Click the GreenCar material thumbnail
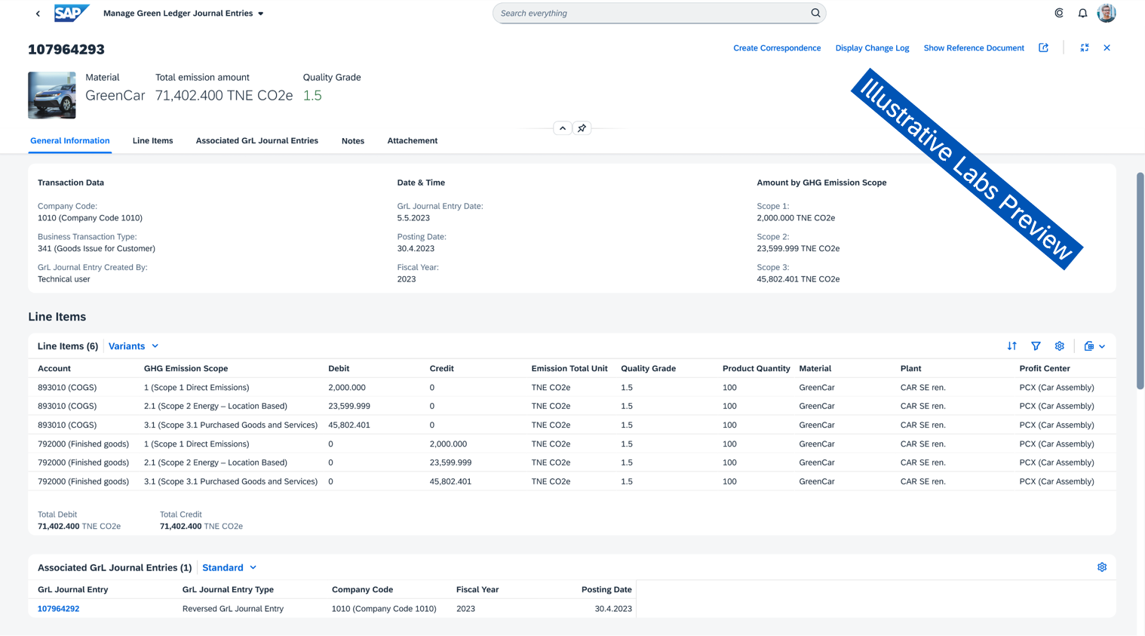This screenshot has width=1145, height=636. click(52, 95)
